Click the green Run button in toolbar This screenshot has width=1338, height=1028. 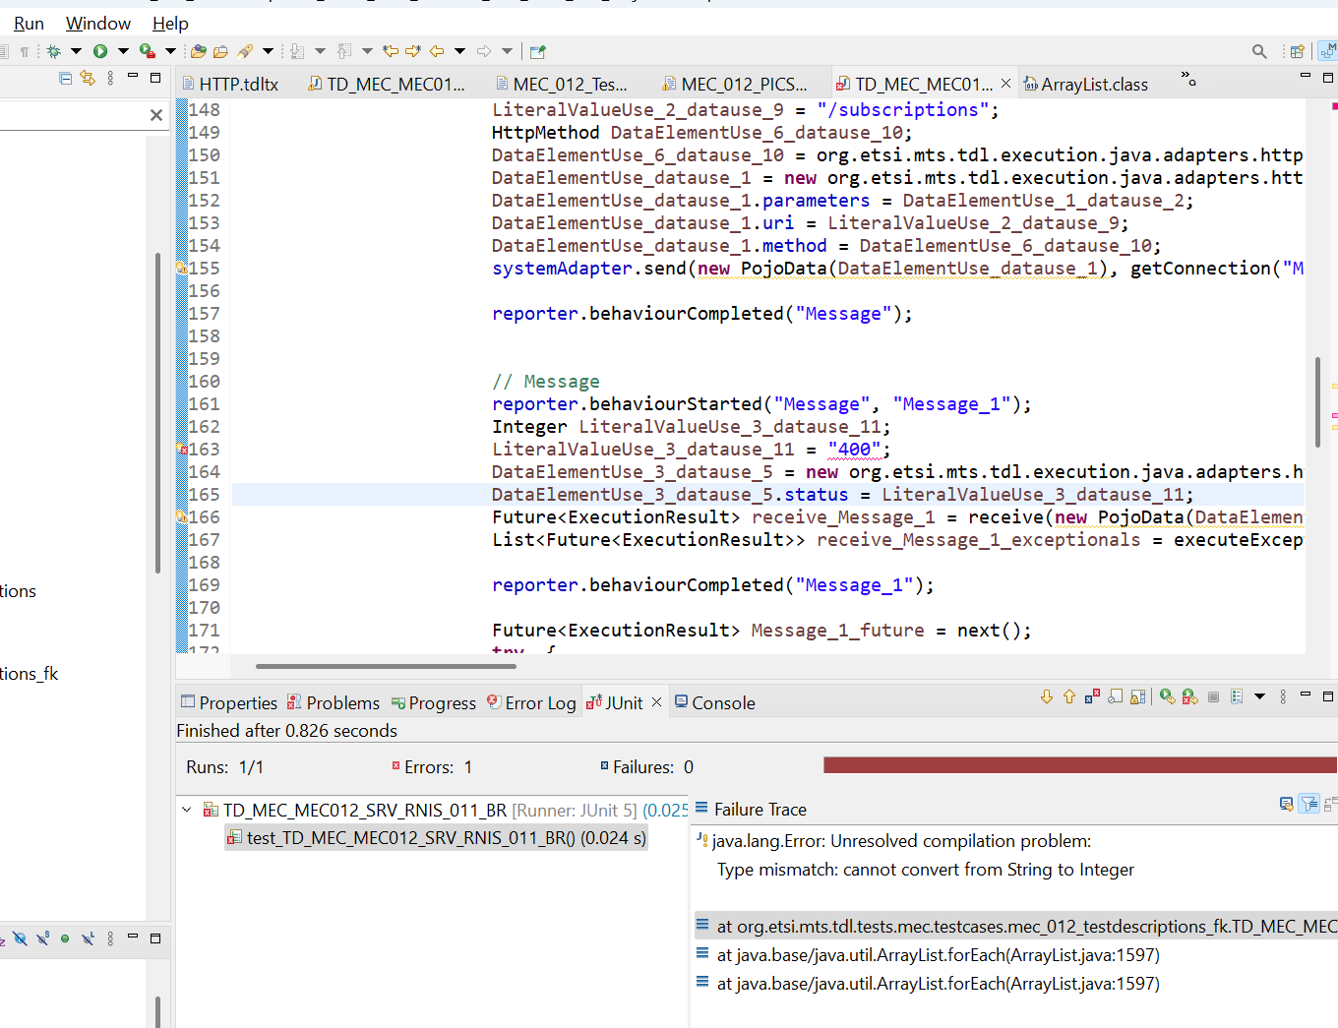(x=100, y=51)
